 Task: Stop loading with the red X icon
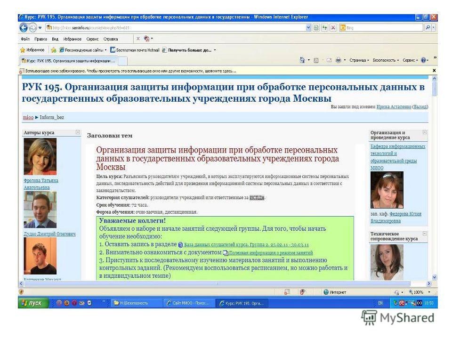coord(333,28)
